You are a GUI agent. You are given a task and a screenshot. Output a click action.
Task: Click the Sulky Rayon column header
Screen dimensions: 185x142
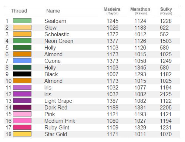coord(166,11)
